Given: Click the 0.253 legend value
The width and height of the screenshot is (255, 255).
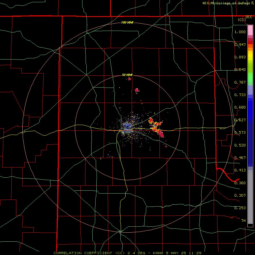Looking at the screenshot, I should coord(240,208).
